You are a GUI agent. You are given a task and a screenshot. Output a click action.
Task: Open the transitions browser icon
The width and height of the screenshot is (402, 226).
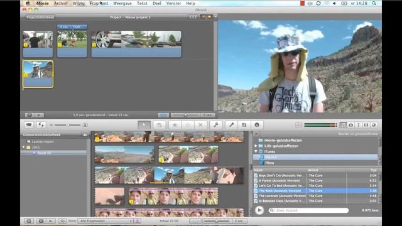tap(366, 125)
